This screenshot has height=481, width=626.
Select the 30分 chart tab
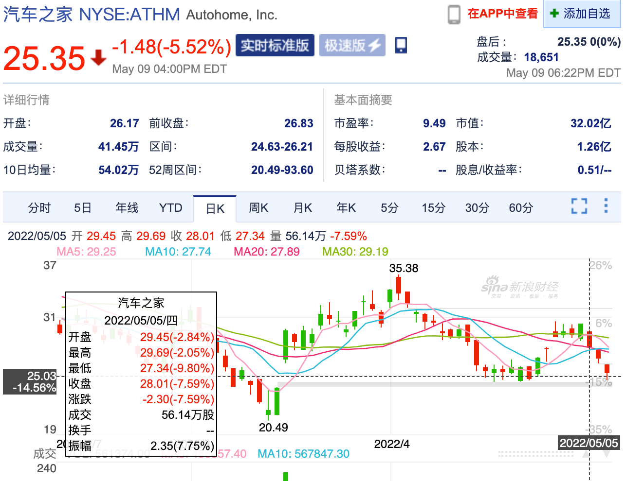pyautogui.click(x=477, y=208)
